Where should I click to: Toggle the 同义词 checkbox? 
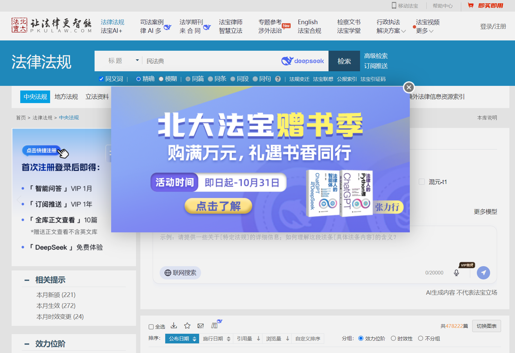point(101,79)
